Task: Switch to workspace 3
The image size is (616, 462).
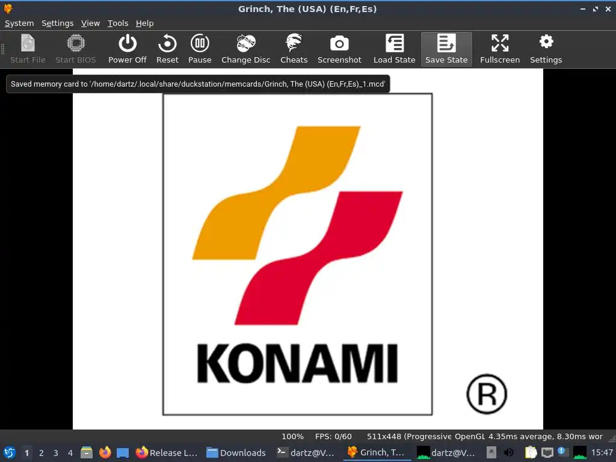Action: (56, 453)
